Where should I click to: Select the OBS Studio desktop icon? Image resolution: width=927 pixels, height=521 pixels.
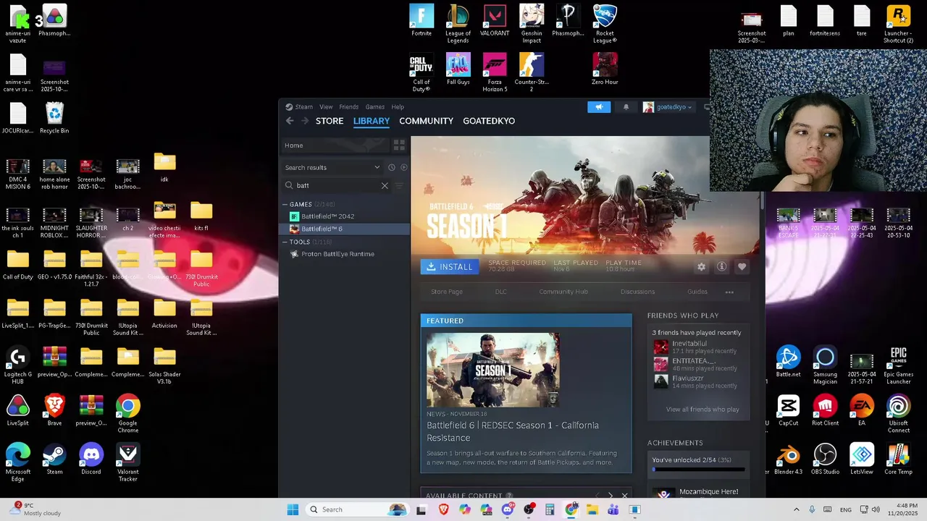[x=825, y=459]
